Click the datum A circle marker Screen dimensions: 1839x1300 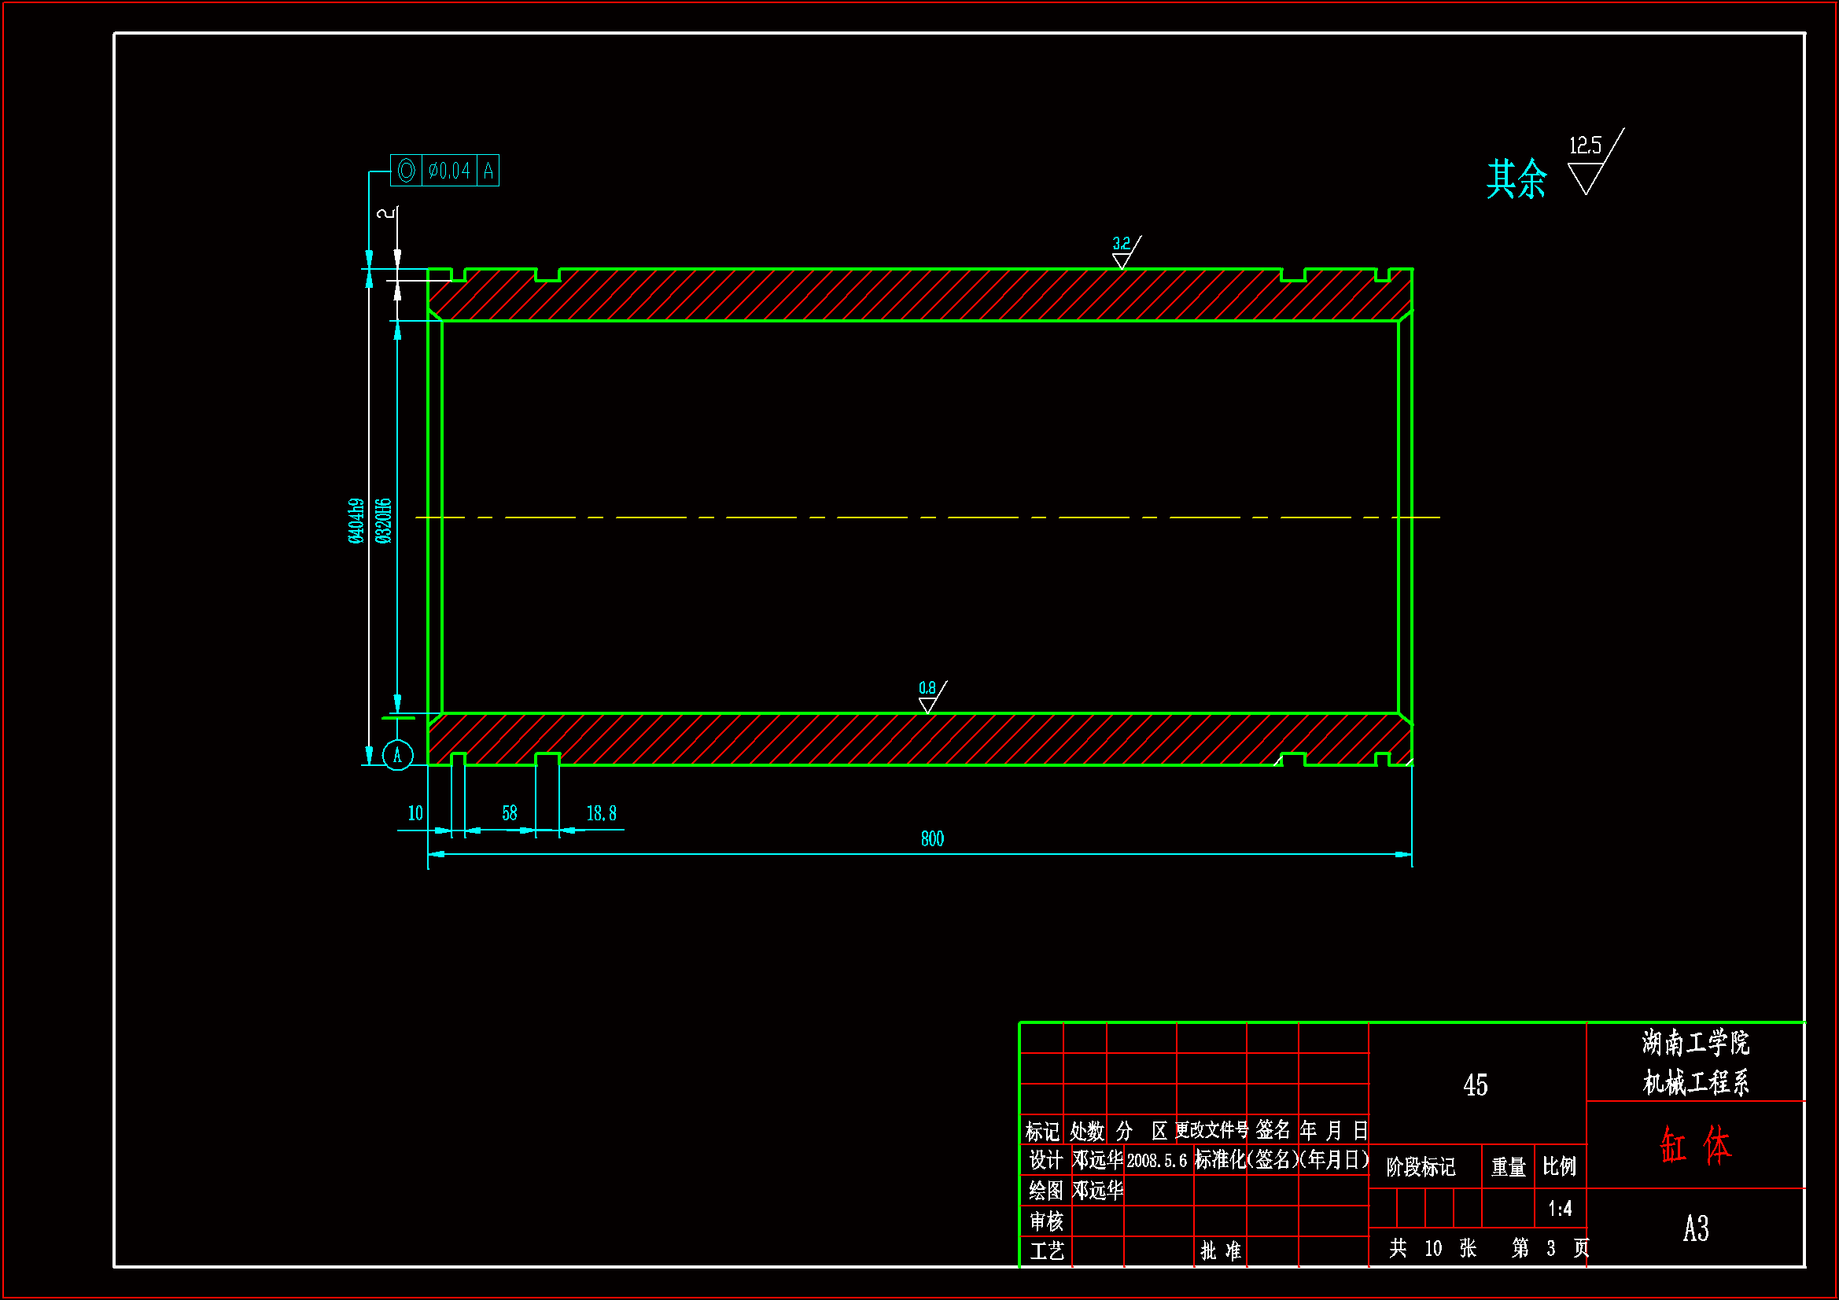pyautogui.click(x=397, y=755)
